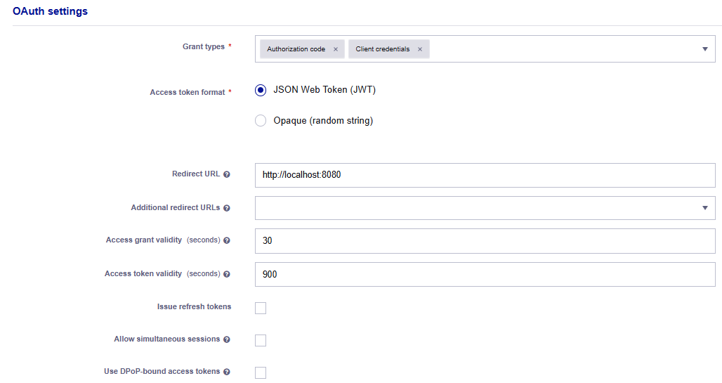The width and height of the screenshot is (722, 383).
Task: Show help for Access grant validity
Action: click(x=227, y=240)
